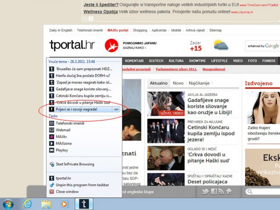
Task: Click the pinned tportal taskbar icon
Action: [x=84, y=204]
